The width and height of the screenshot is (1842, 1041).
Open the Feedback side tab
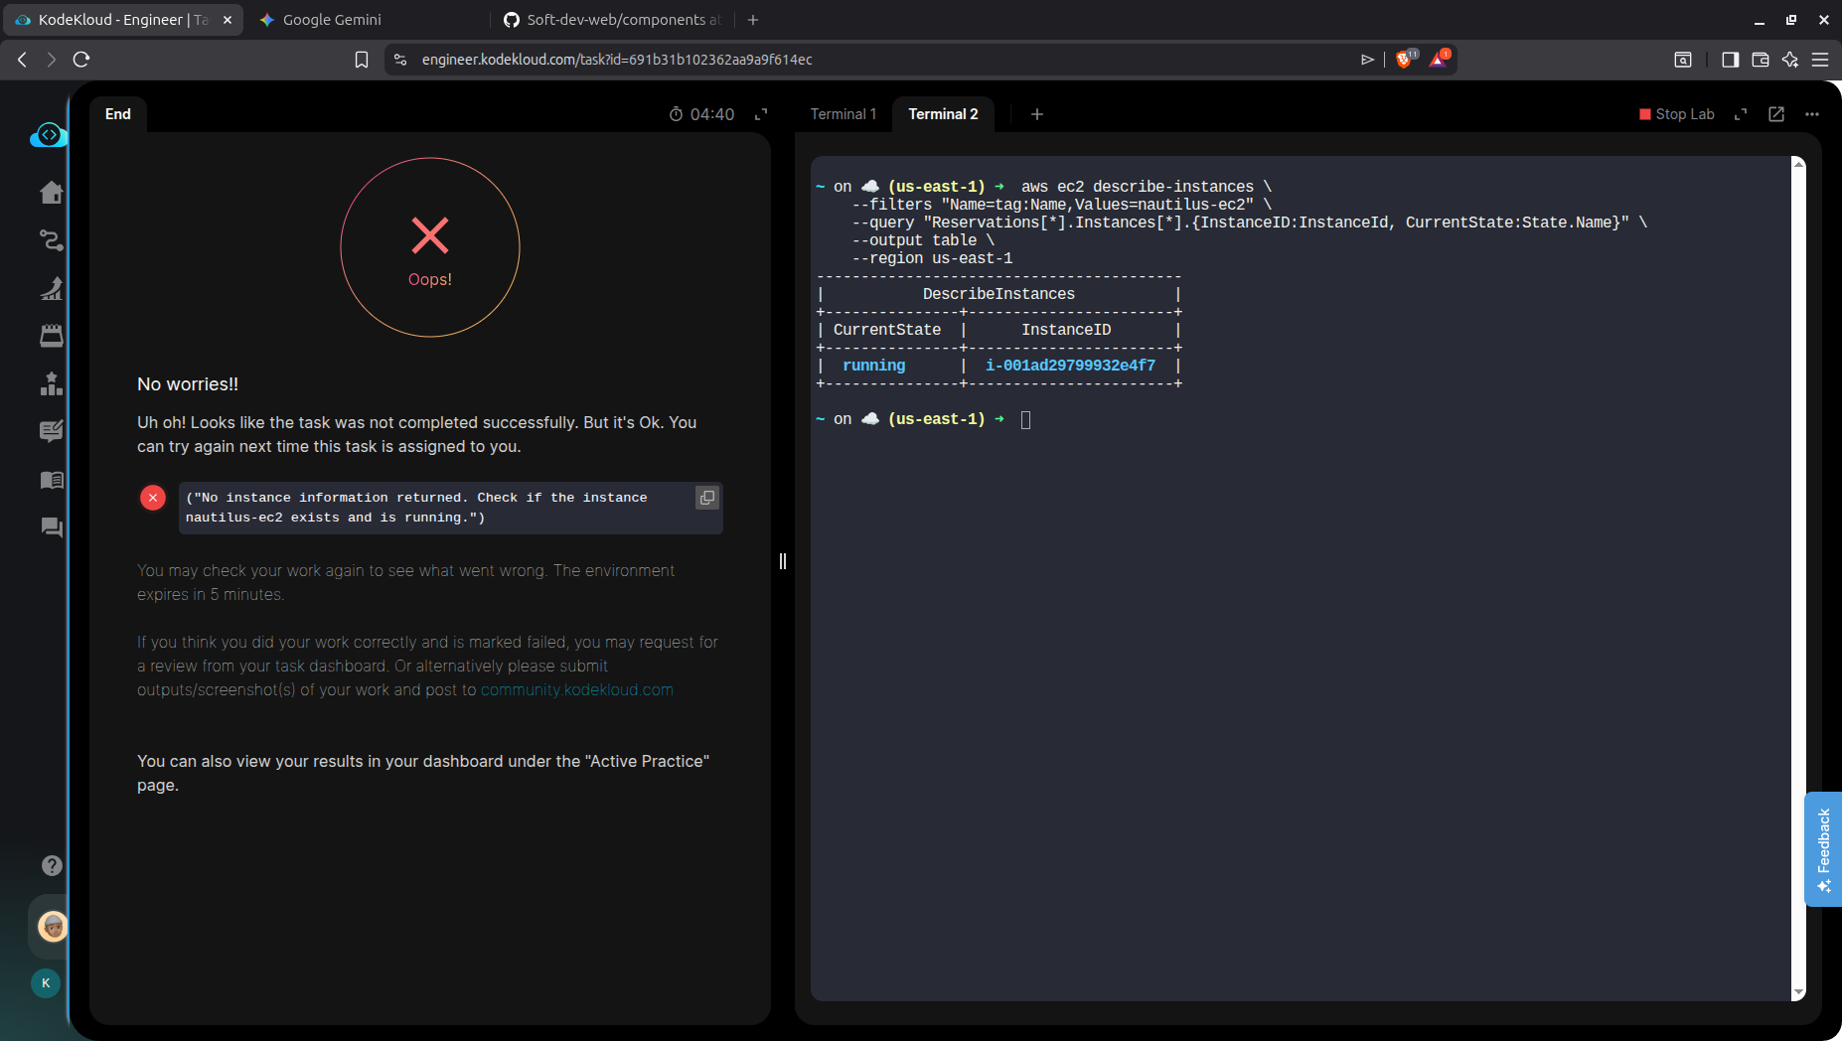click(x=1823, y=848)
